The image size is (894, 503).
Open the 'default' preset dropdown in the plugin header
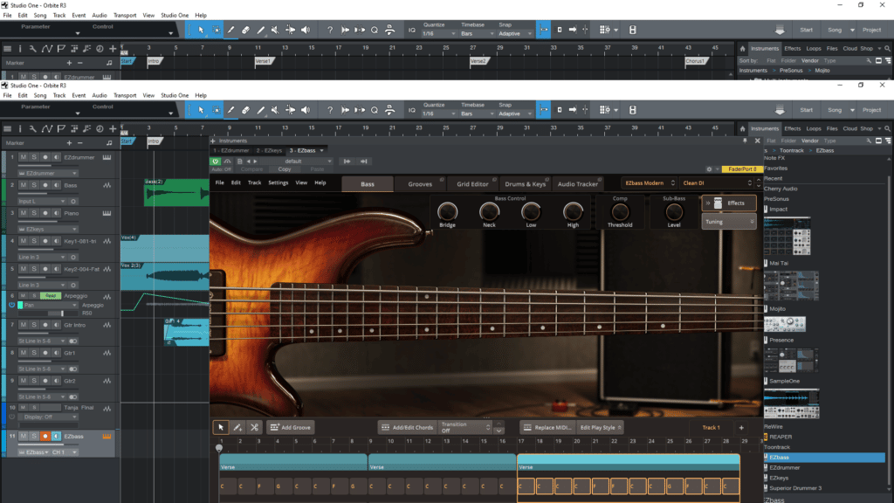pos(297,162)
